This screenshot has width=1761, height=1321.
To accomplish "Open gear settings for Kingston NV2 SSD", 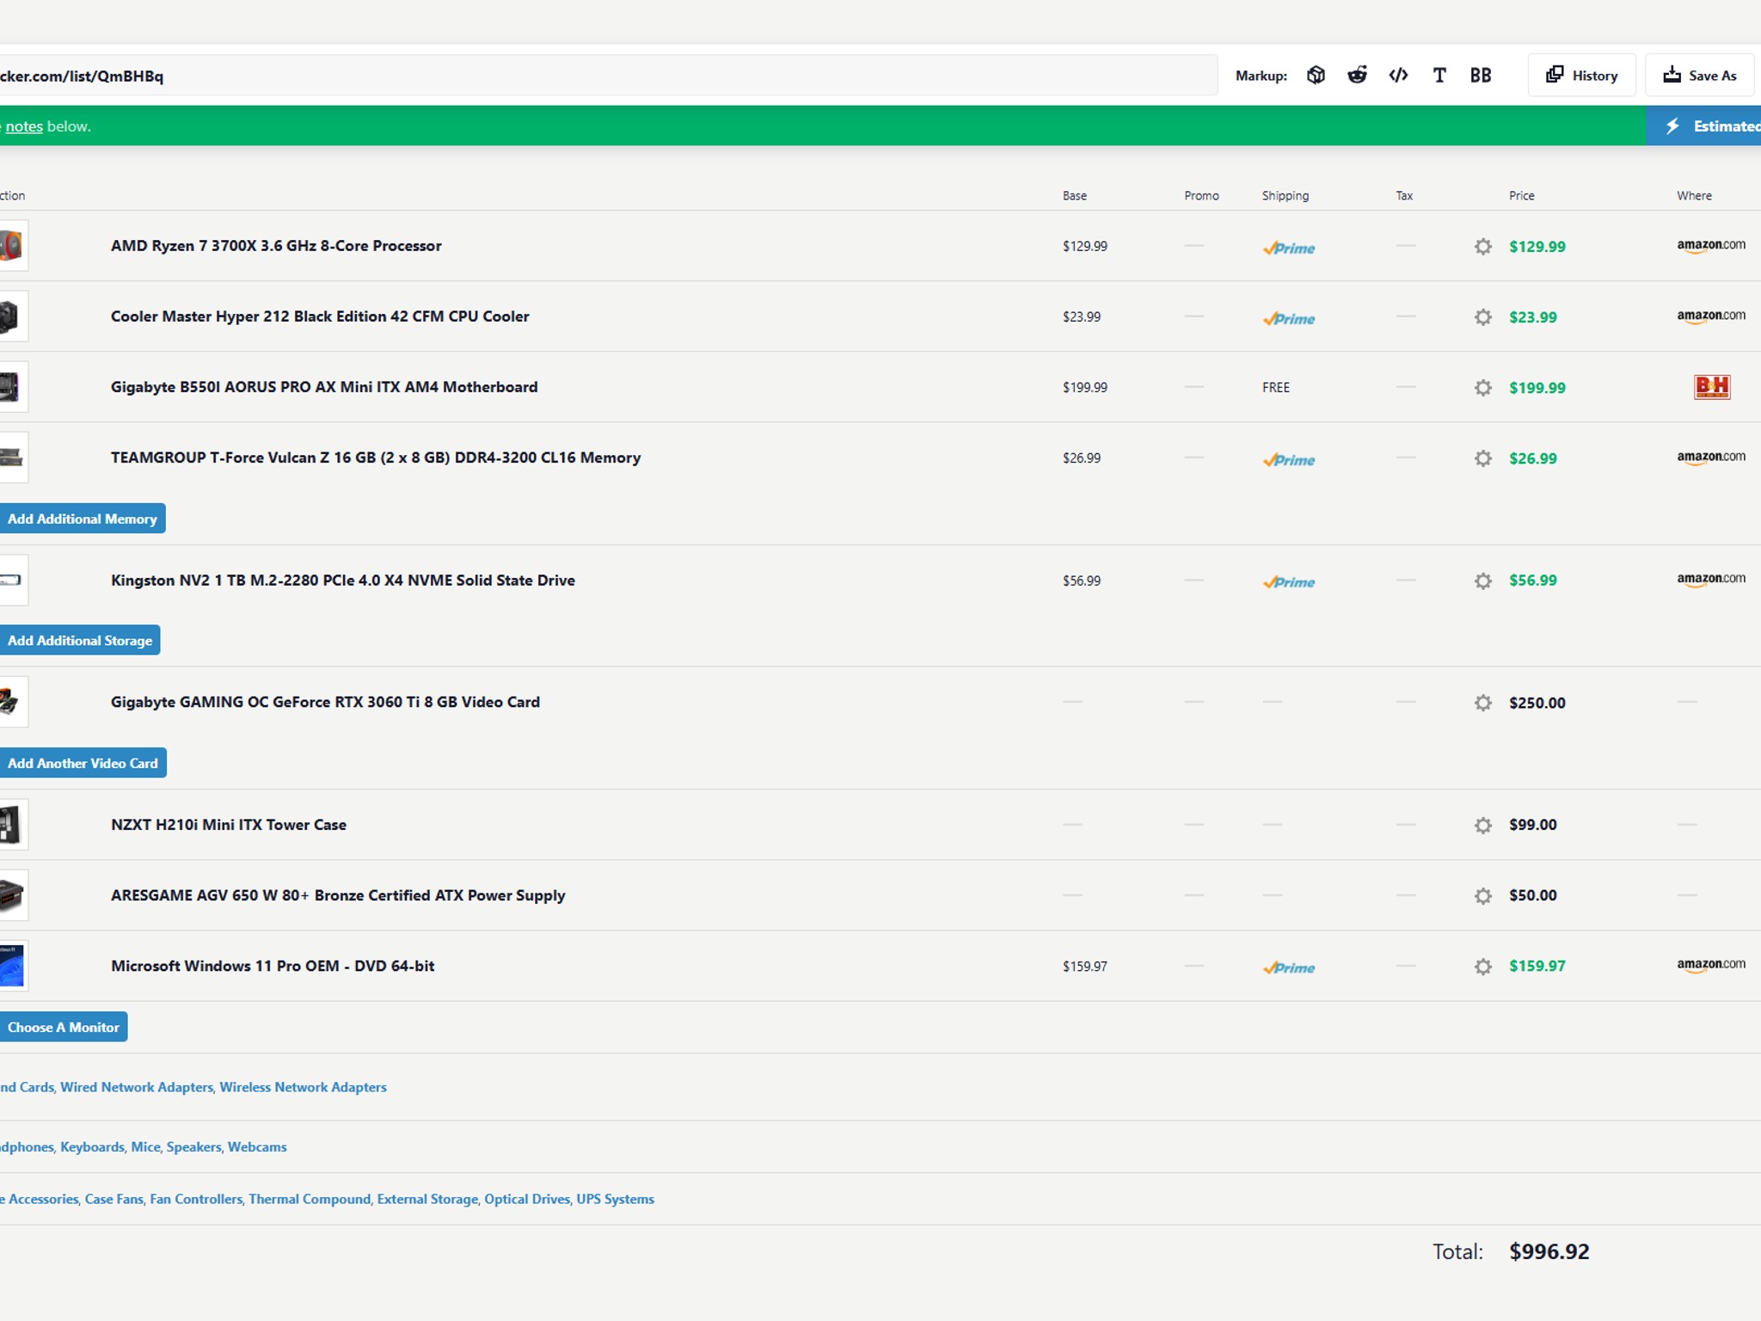I will pyautogui.click(x=1482, y=581).
